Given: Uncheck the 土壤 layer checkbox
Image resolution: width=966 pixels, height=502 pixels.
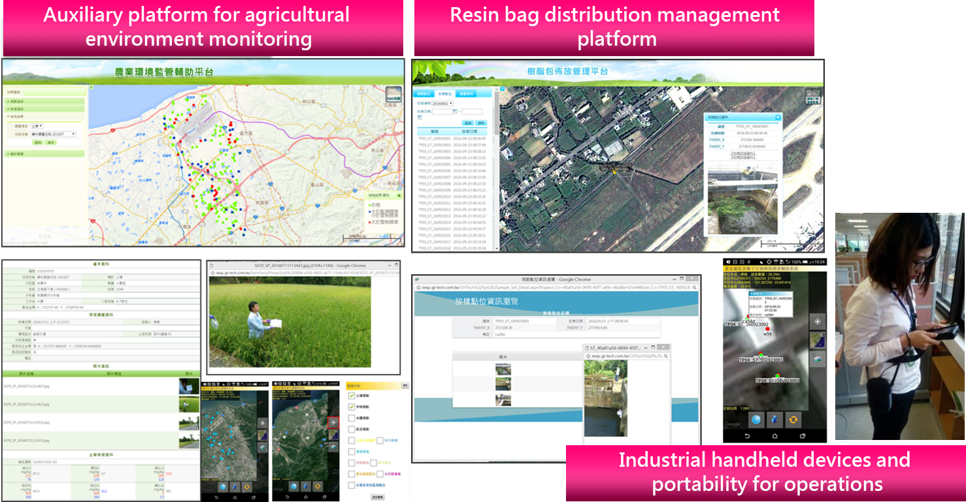Looking at the screenshot, I should coord(352,396).
